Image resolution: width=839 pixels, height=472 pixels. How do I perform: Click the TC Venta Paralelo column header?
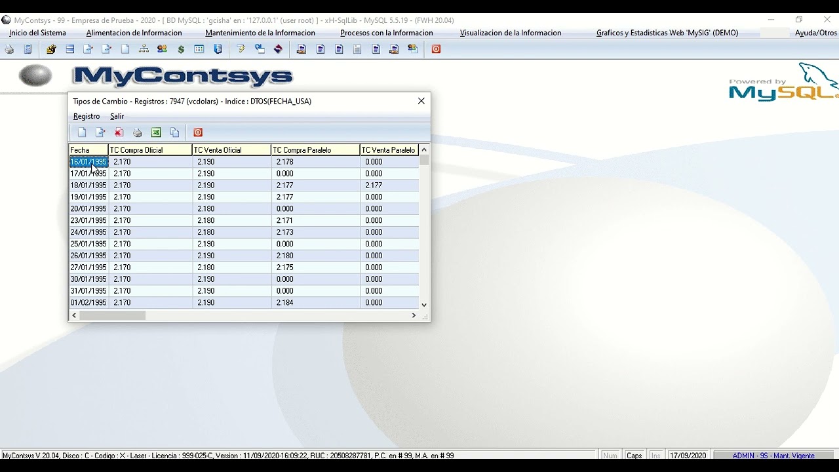tap(389, 150)
